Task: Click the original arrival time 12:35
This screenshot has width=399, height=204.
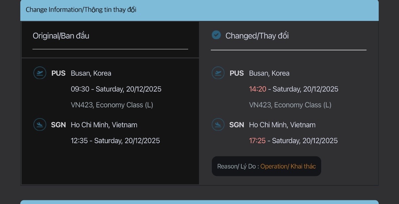Action: [x=79, y=141]
